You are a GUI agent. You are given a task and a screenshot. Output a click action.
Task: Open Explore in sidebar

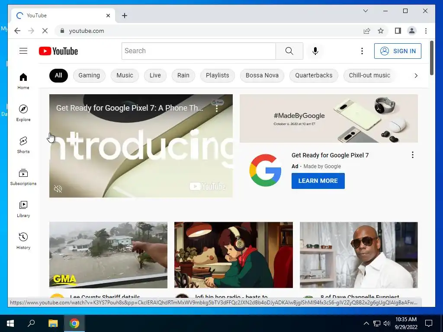click(23, 113)
